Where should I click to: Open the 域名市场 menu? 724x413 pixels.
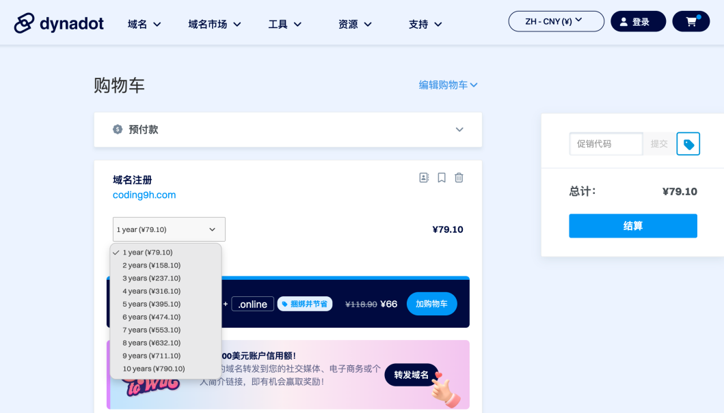tap(215, 25)
